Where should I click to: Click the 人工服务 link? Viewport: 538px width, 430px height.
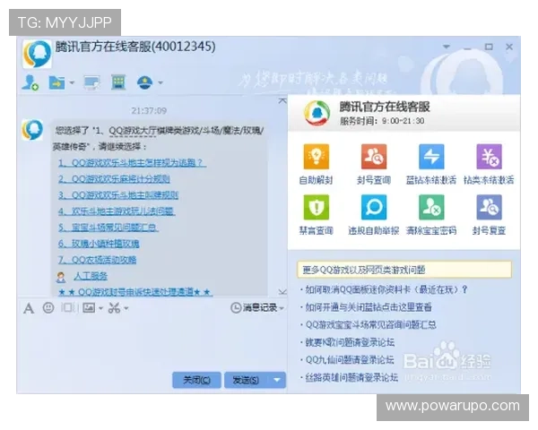click(x=91, y=276)
